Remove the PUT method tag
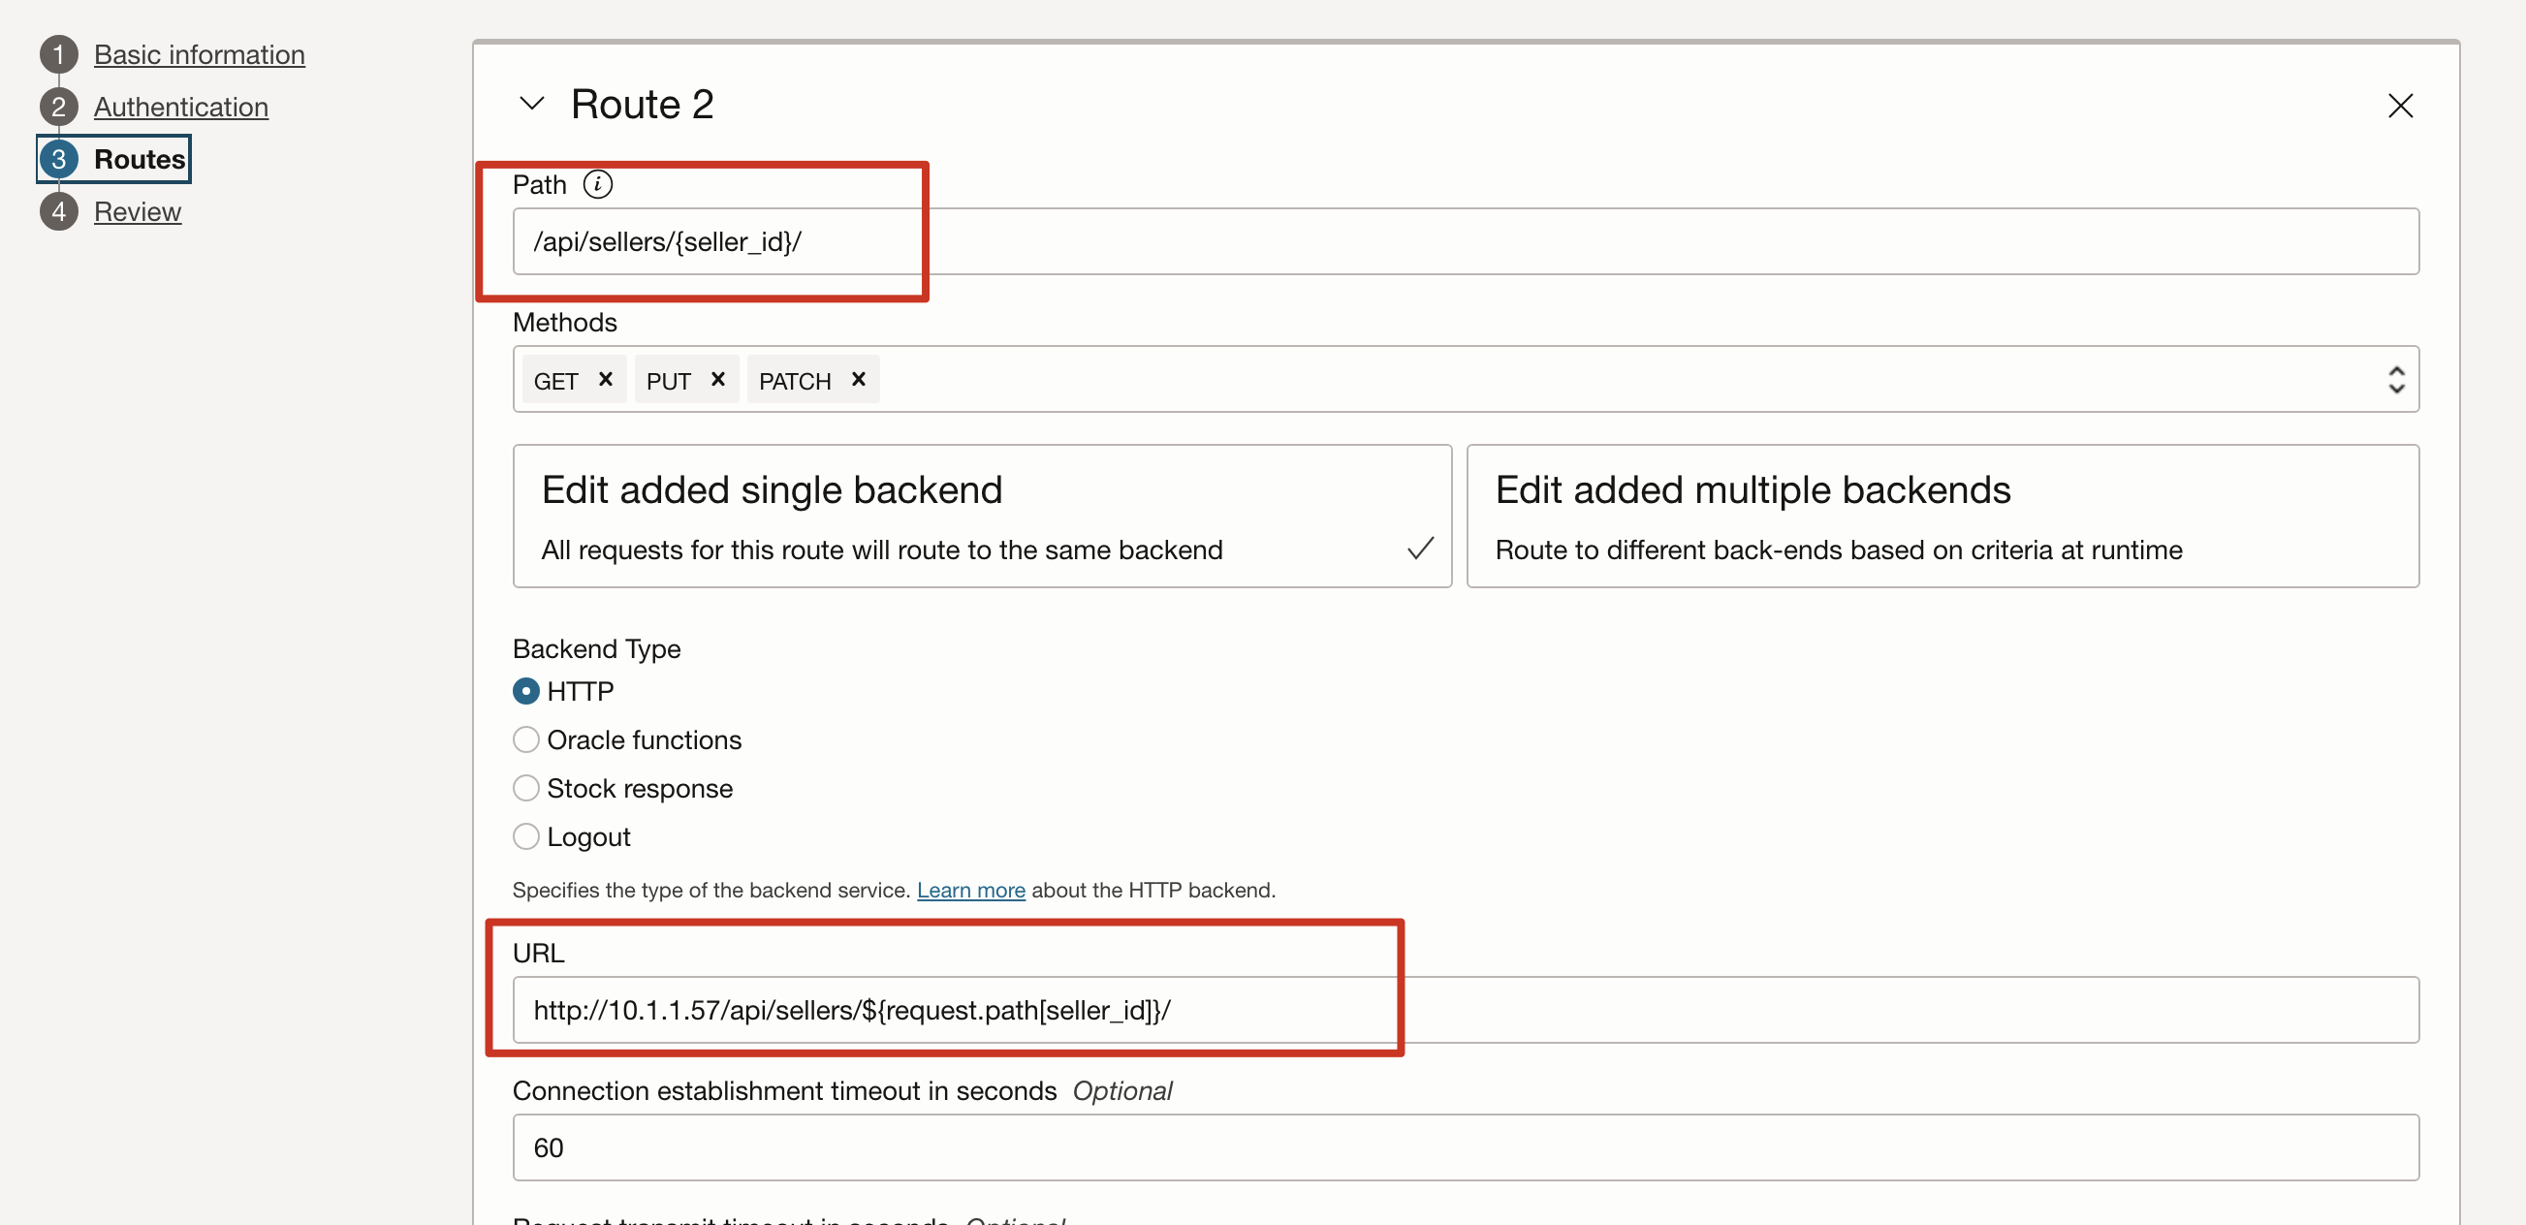The width and height of the screenshot is (2526, 1225). (718, 380)
